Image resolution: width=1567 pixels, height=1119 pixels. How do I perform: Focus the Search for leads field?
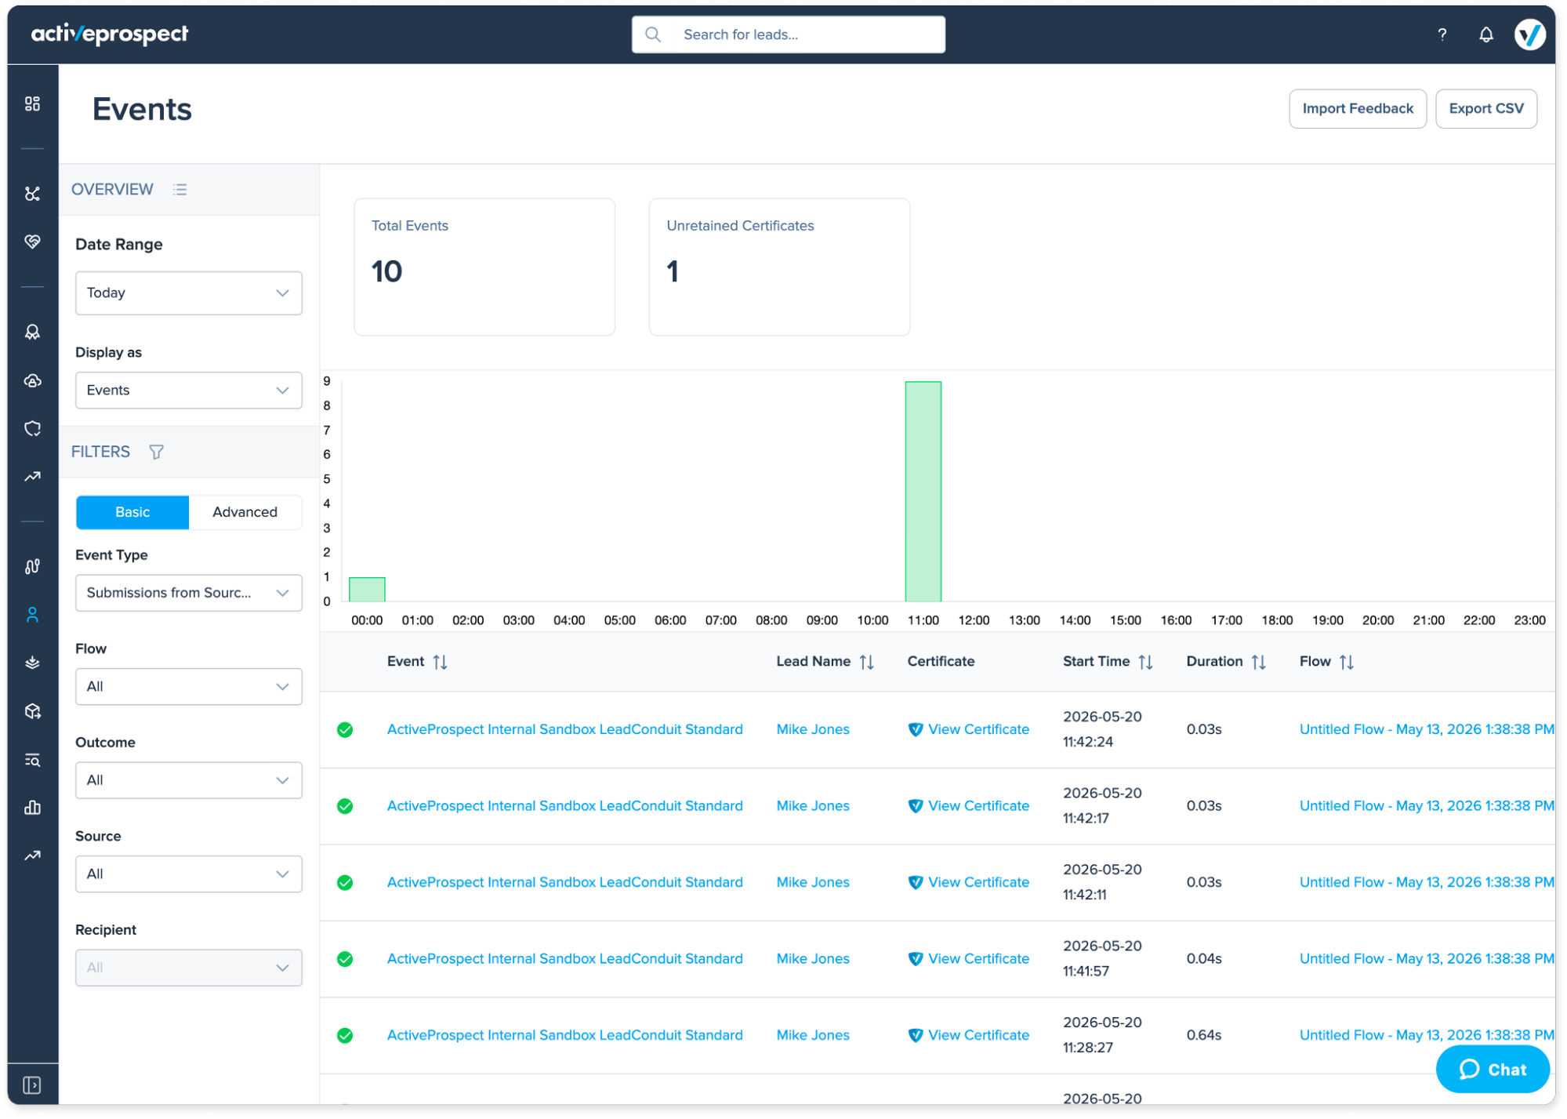(x=788, y=35)
